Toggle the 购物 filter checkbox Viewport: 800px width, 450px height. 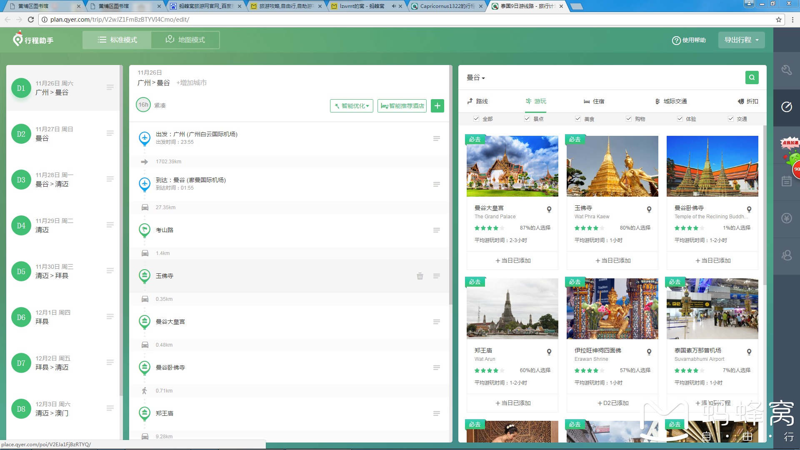pos(629,119)
